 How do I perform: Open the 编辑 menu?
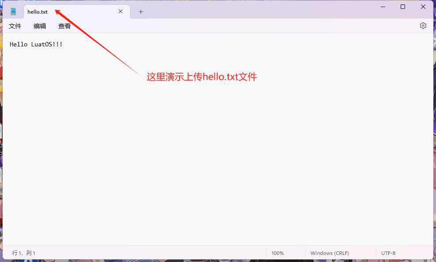pyautogui.click(x=40, y=26)
